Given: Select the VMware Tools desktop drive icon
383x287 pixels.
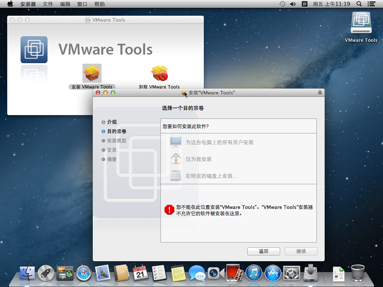Looking at the screenshot, I should point(361,23).
